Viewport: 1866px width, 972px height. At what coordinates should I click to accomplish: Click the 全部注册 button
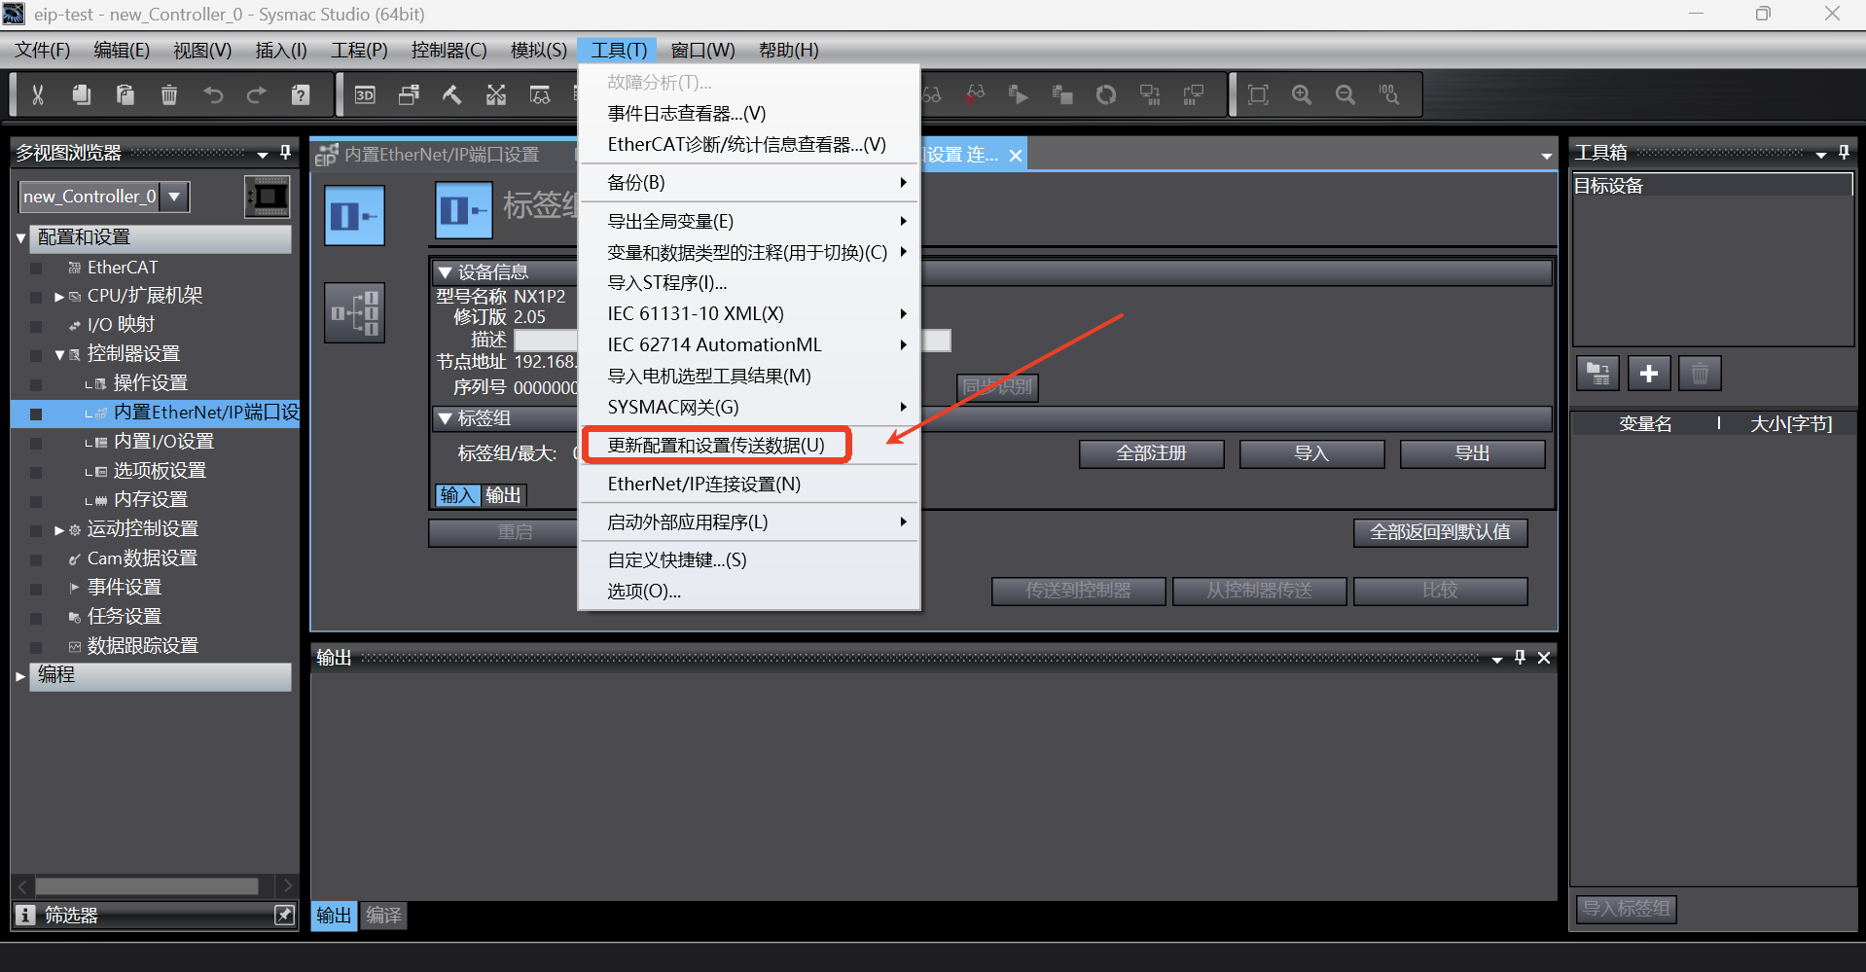coord(1151,453)
